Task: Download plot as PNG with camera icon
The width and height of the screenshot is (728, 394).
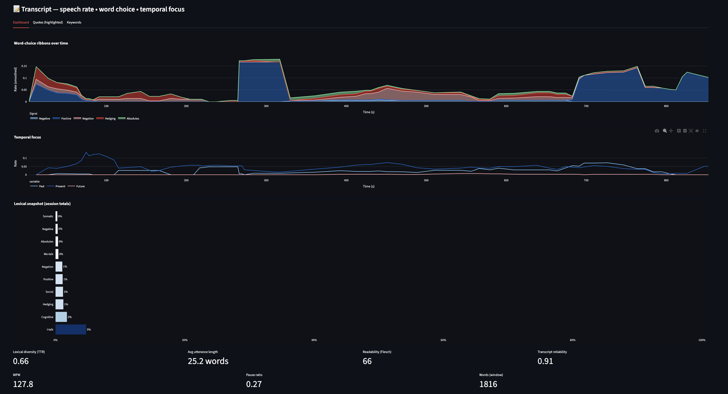Action: (x=657, y=131)
